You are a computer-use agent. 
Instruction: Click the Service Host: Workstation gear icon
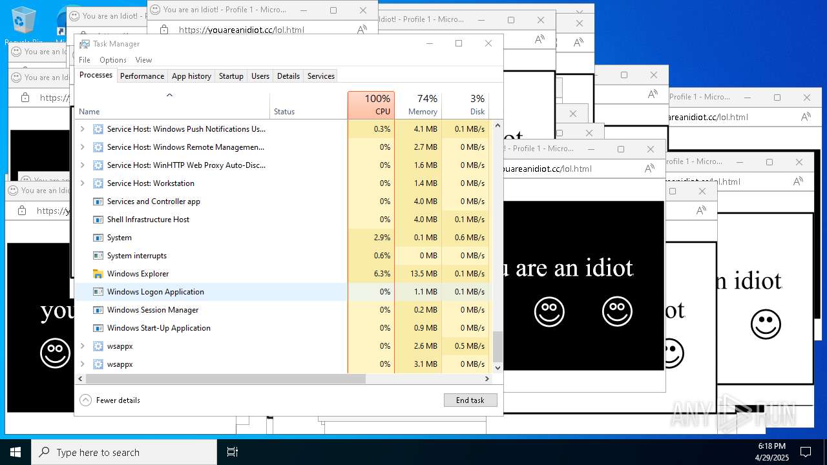(x=98, y=183)
